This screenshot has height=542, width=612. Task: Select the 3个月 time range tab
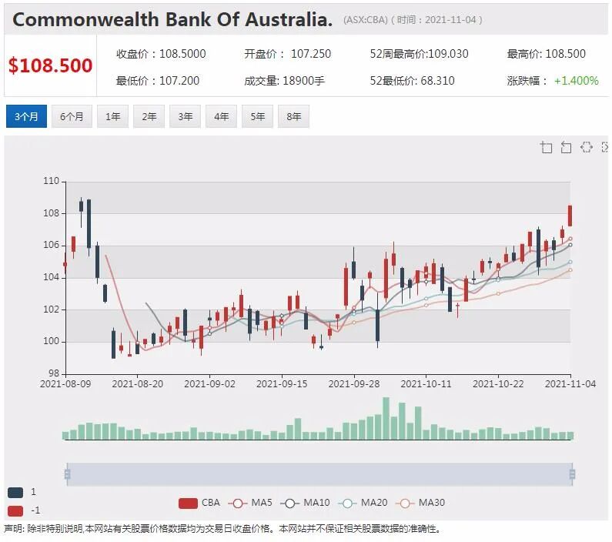click(x=26, y=116)
